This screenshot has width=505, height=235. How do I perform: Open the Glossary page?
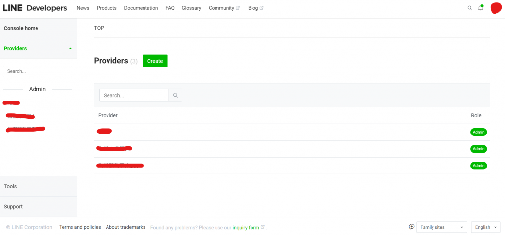coord(191,8)
